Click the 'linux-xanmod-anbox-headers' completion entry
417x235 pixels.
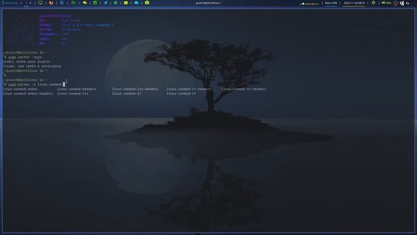[28, 93]
